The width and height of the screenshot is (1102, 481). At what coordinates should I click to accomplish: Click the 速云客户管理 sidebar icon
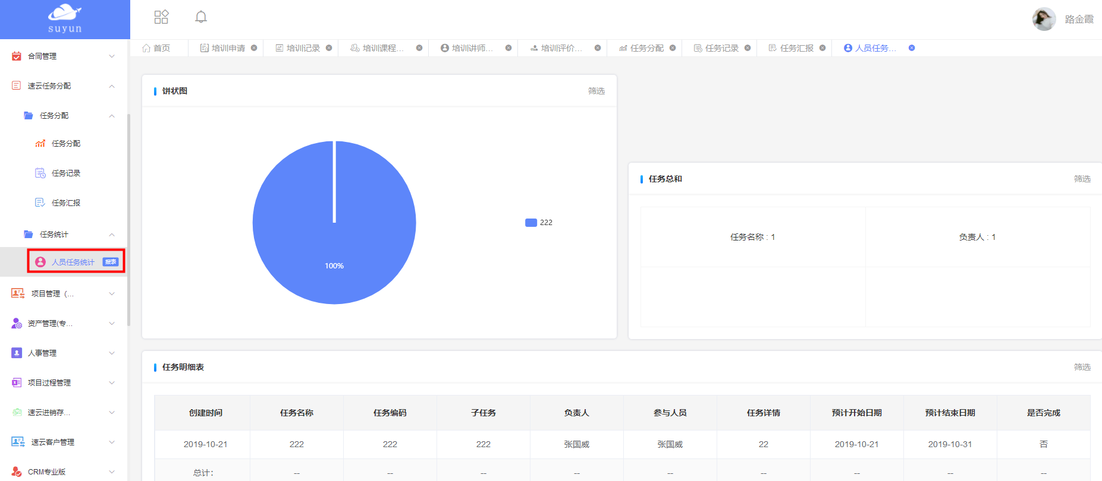pos(18,442)
